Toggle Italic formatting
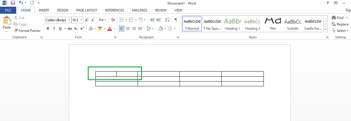Image resolution: width=351 pixels, height=121 pixels. (x=54, y=28)
